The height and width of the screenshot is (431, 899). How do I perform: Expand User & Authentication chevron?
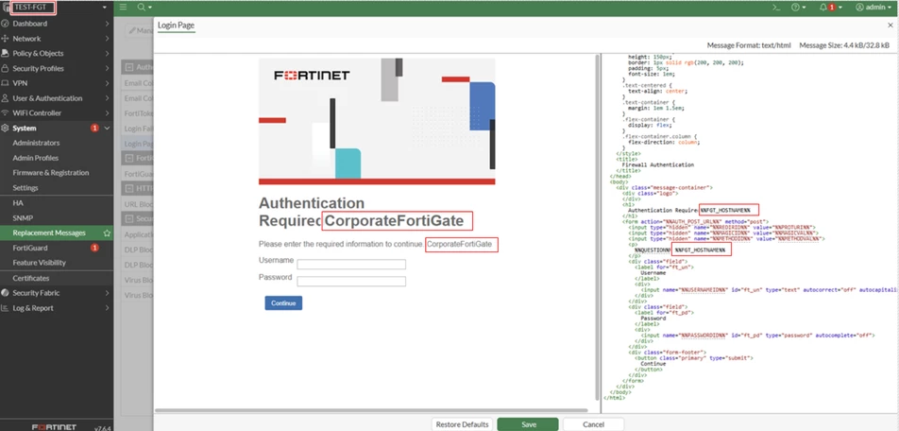tap(108, 98)
